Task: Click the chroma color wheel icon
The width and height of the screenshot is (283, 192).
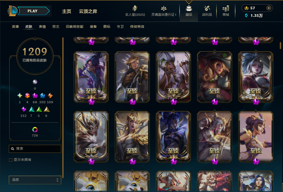Action: click(35, 130)
